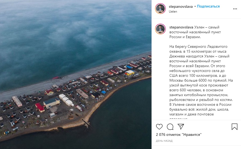This screenshot has width=241, height=149.
Task: Click the caption text about Уэлен
Action: [195, 32]
